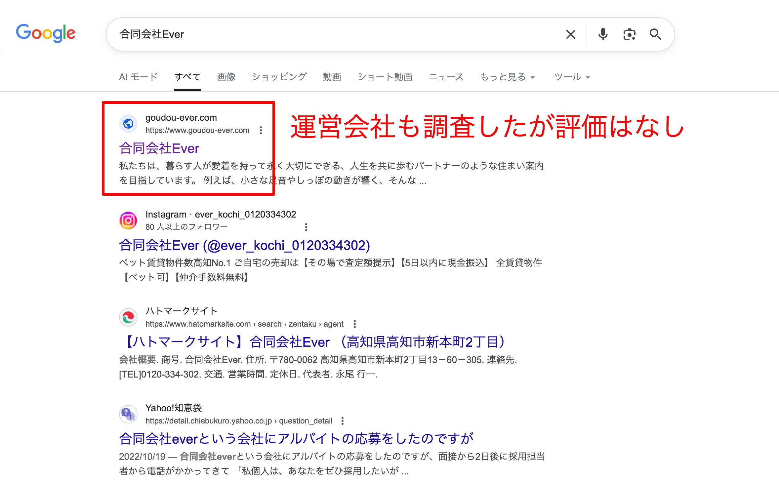Viewport: 779px width, 482px height.
Task: Click the Instagram favicon
Action: point(128,221)
